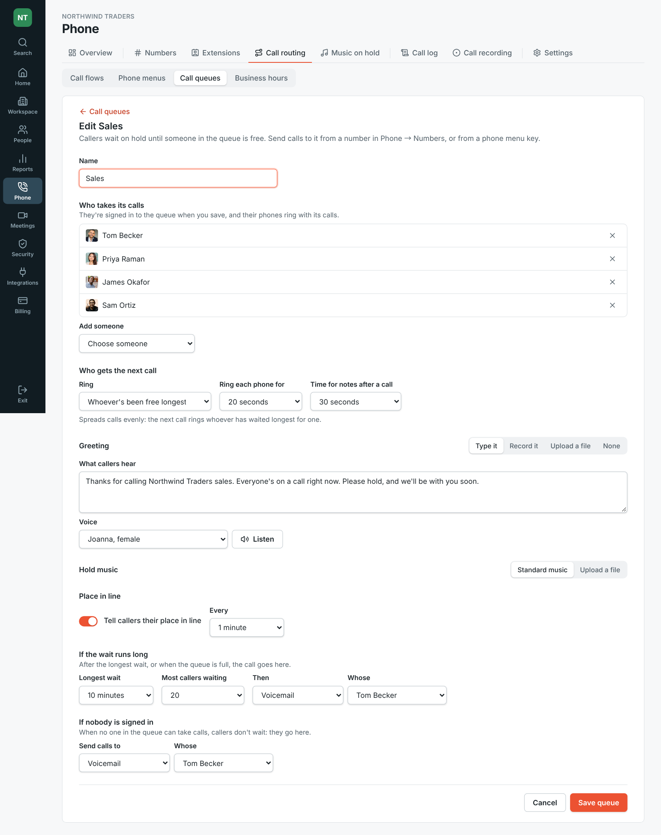The image size is (661, 835).
Task: Remove Priya Raman from the queue
Action: click(x=612, y=259)
